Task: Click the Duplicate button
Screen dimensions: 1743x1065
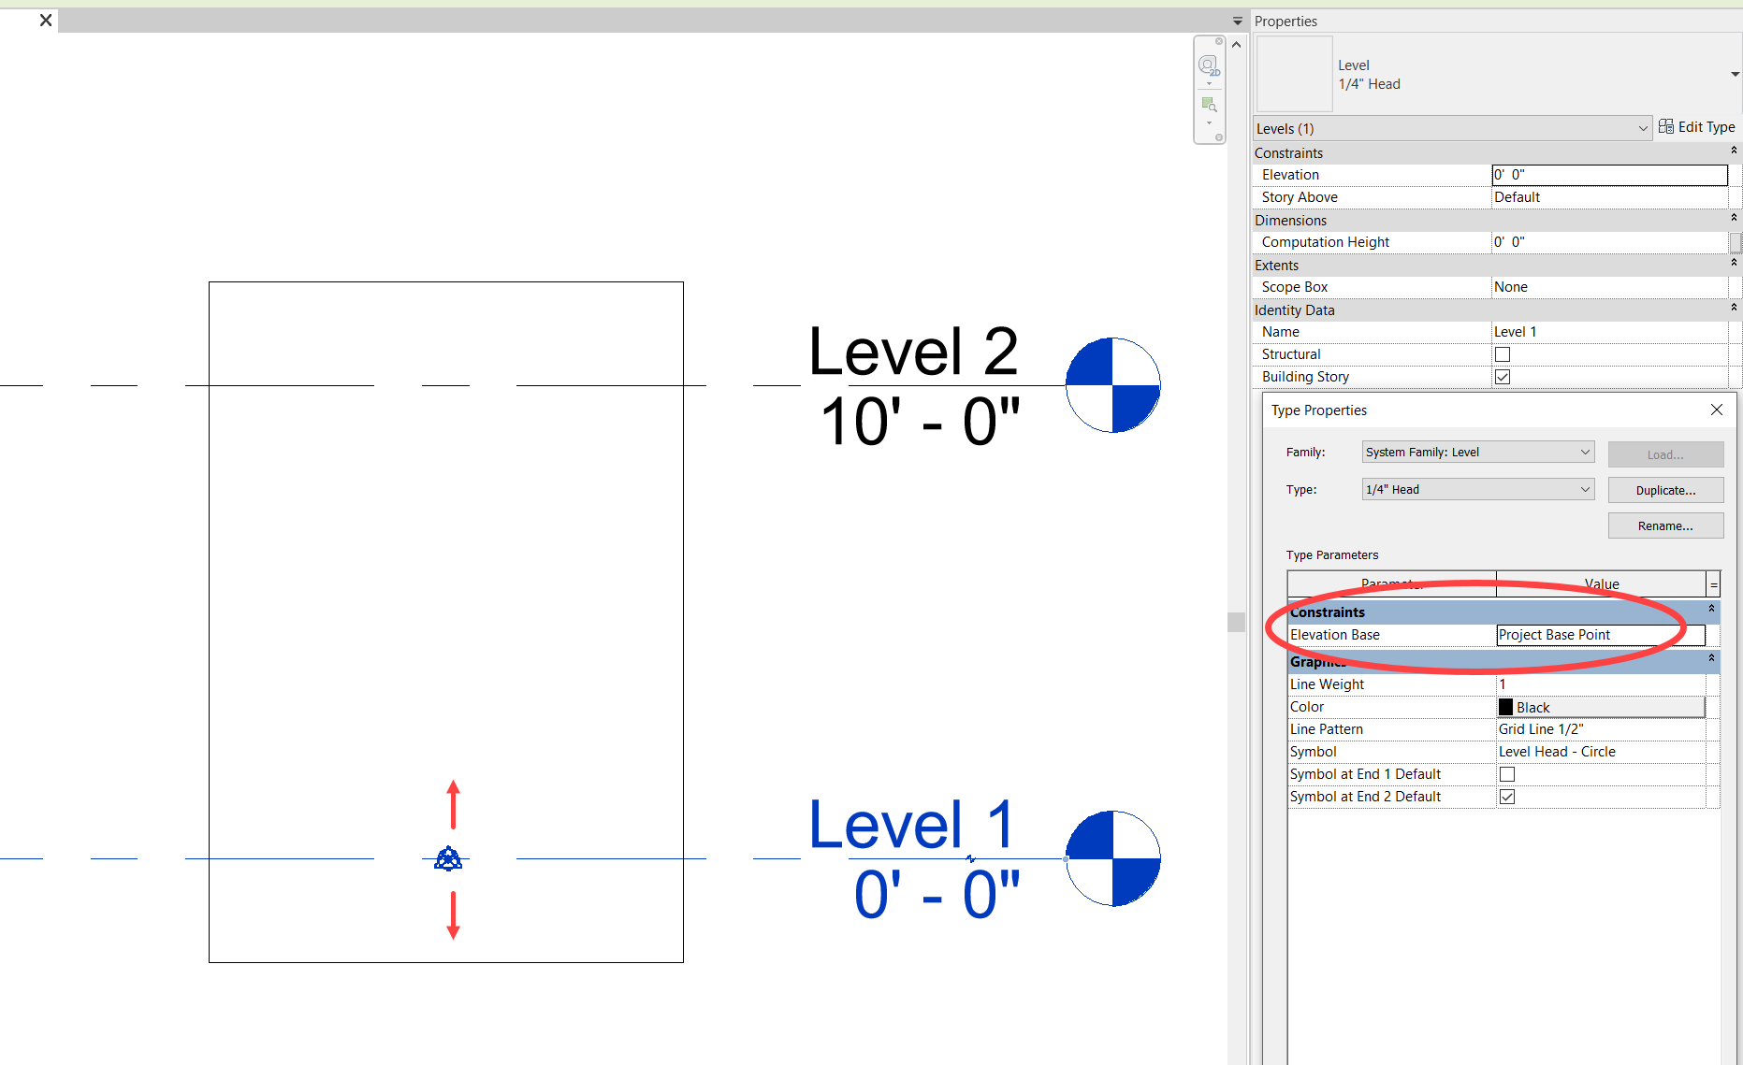Action: pos(1665,489)
